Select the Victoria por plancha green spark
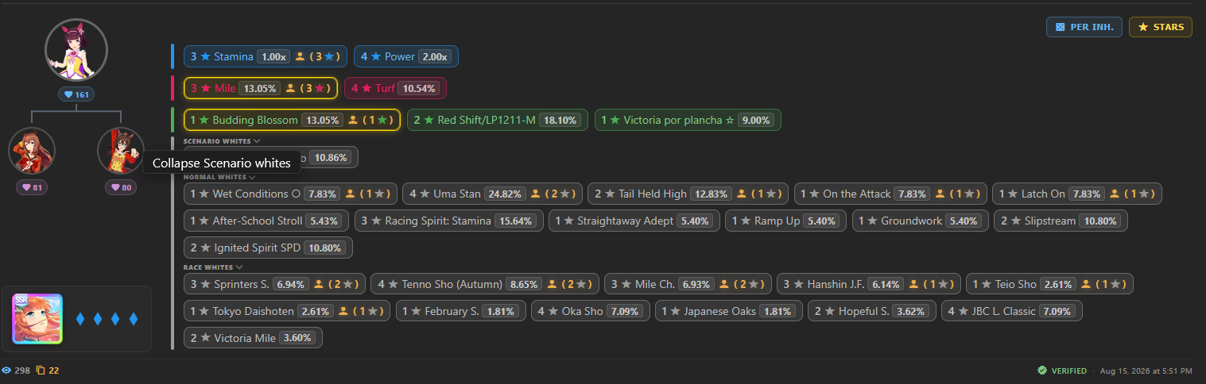Screen dimensions: 1206x384 [x=688, y=120]
